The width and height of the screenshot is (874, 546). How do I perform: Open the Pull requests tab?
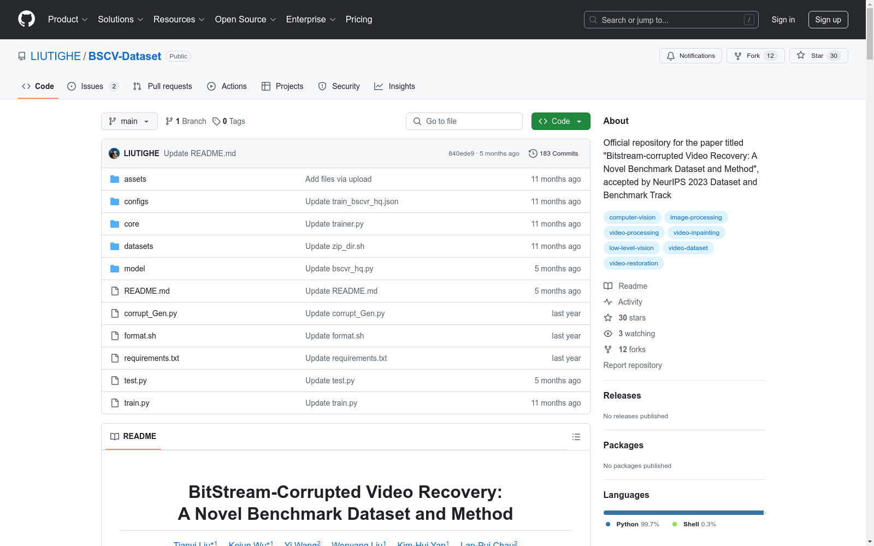[163, 86]
